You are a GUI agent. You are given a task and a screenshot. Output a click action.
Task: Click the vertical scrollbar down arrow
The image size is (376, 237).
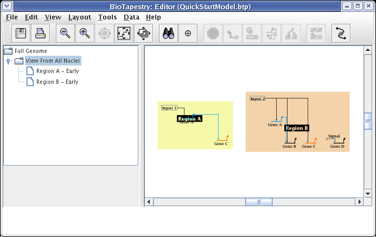pos(368,193)
